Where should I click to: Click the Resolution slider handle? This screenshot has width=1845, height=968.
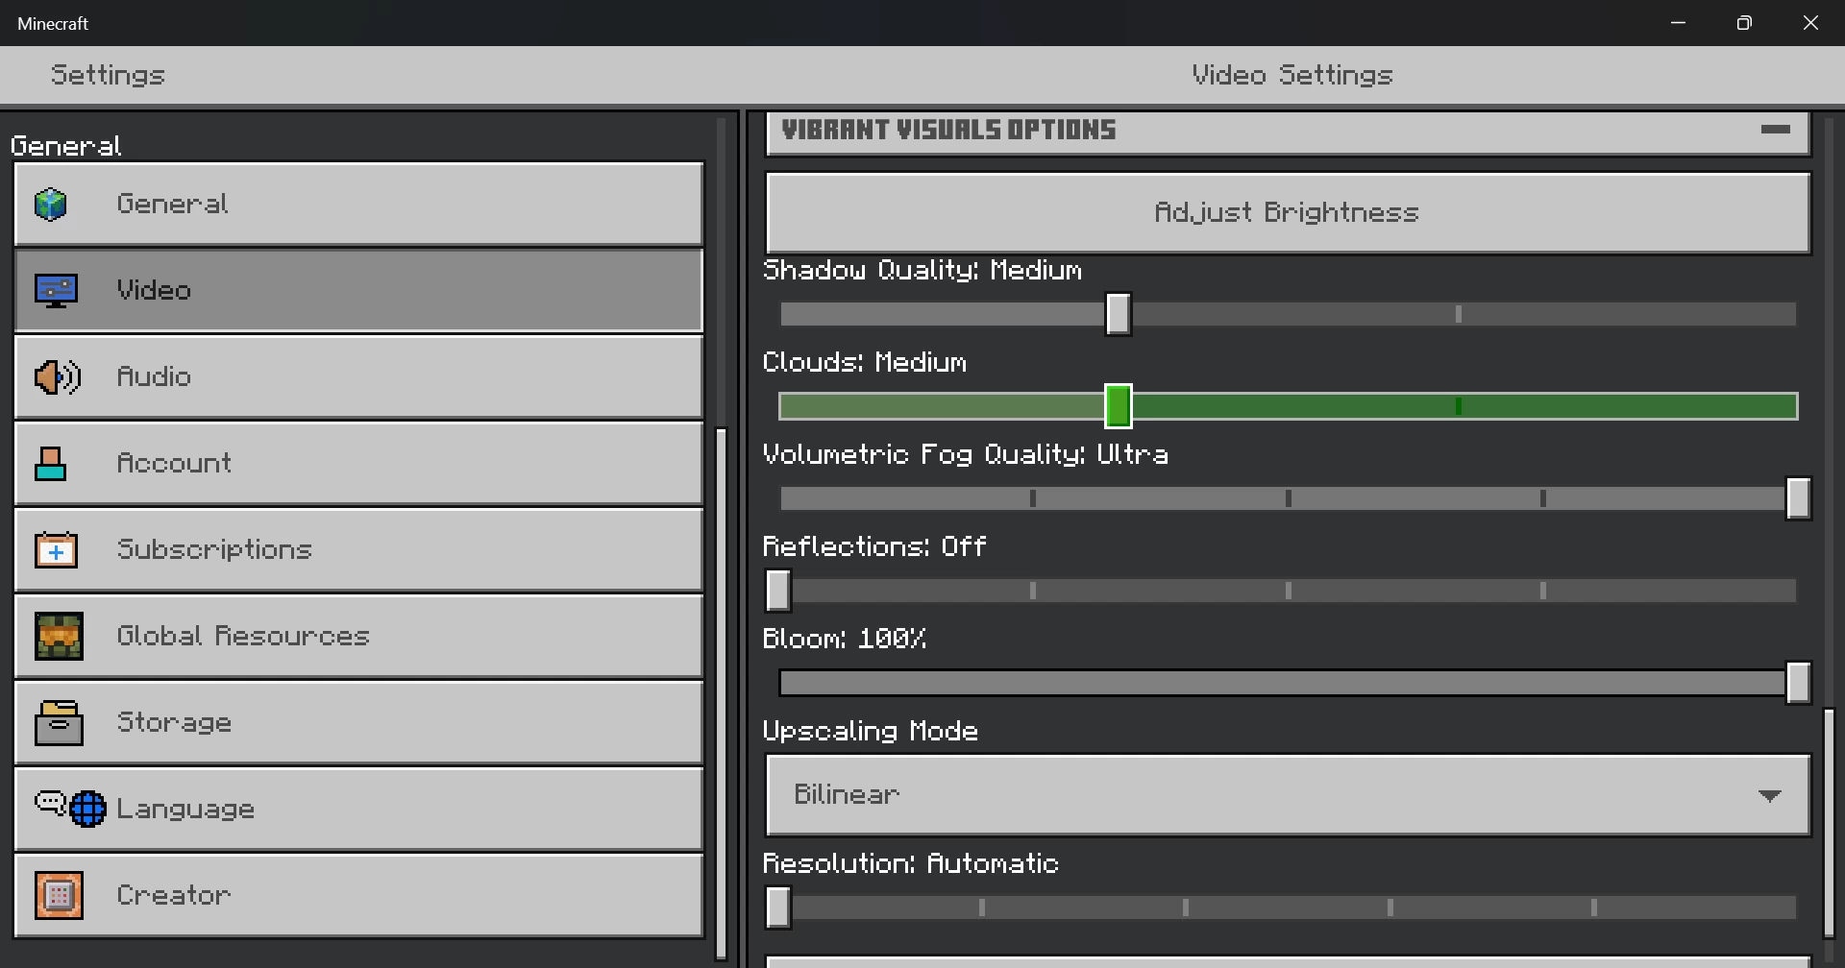[x=778, y=907]
